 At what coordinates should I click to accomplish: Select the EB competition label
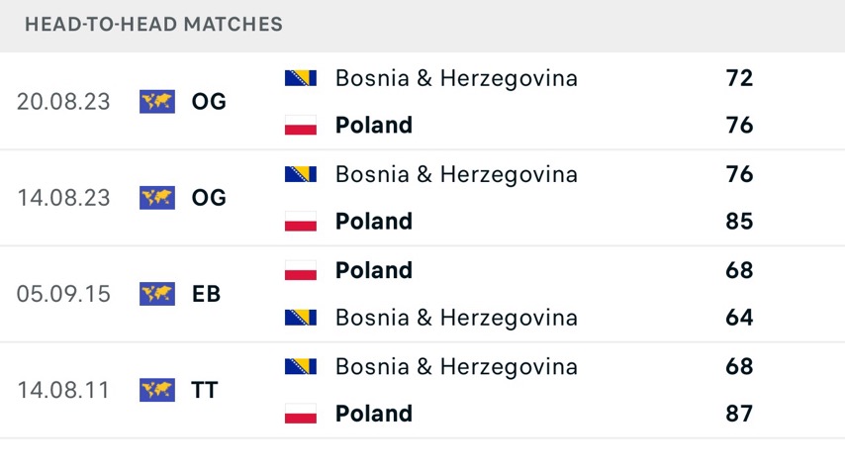(x=206, y=294)
